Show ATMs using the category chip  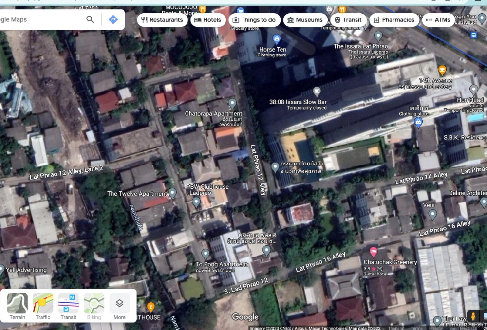(x=438, y=20)
